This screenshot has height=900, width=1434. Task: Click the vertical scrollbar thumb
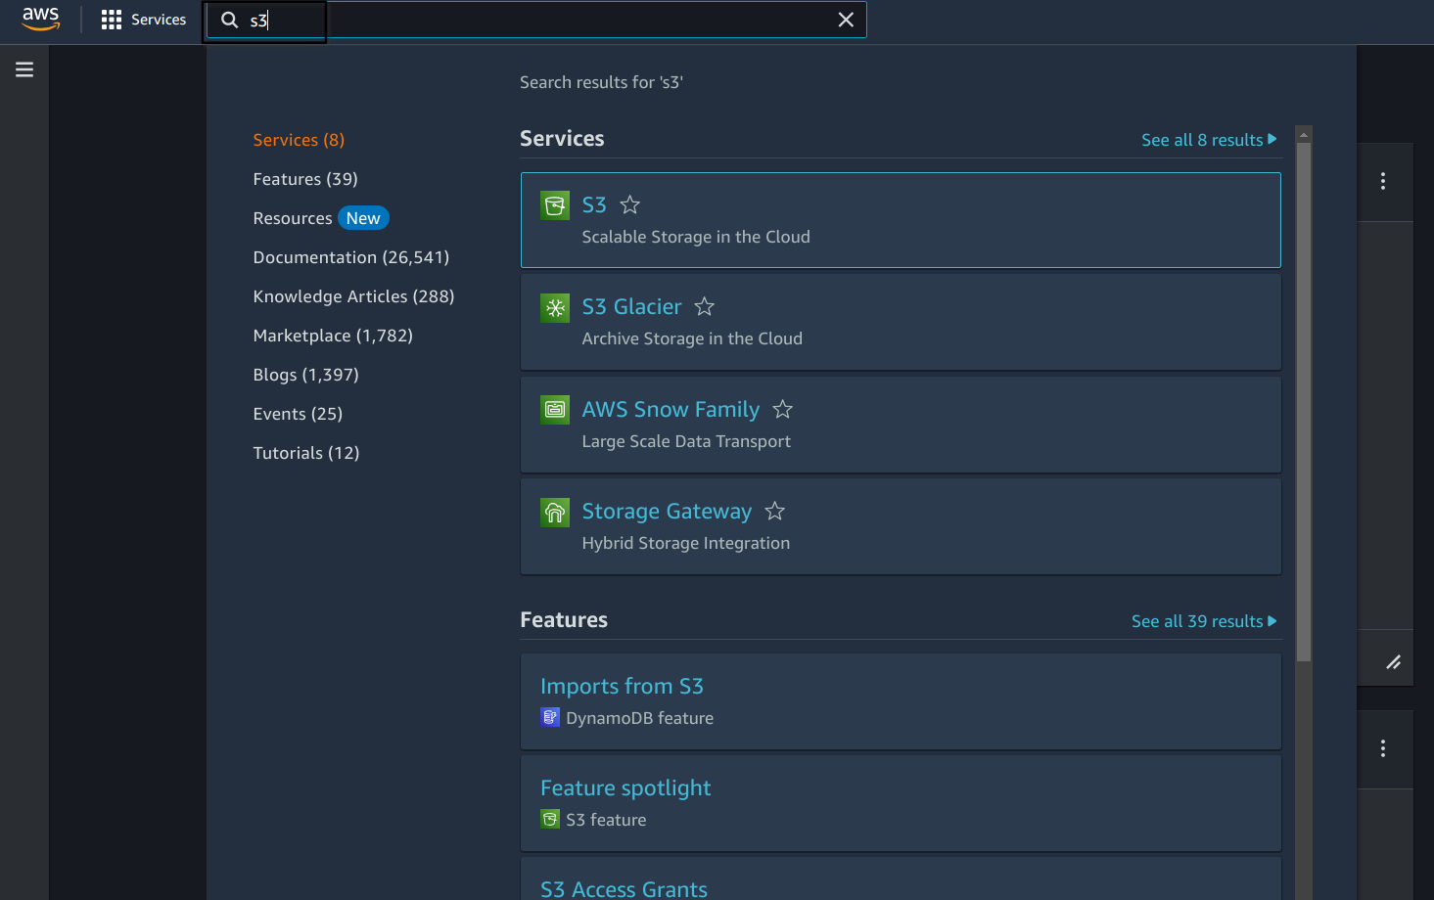1303,391
